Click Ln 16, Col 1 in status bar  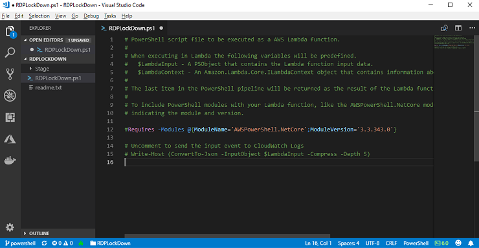318,243
